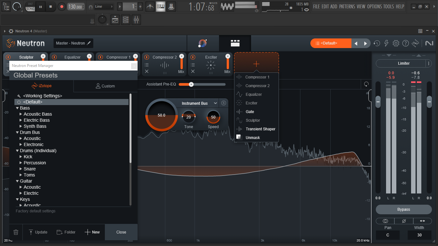Open Neutron settings gear icon
Viewport: 438px width, 246px height.
pos(396,43)
